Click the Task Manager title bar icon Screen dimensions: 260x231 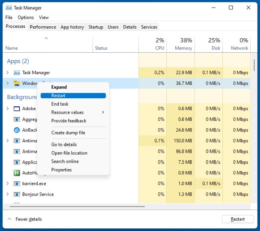coord(9,8)
